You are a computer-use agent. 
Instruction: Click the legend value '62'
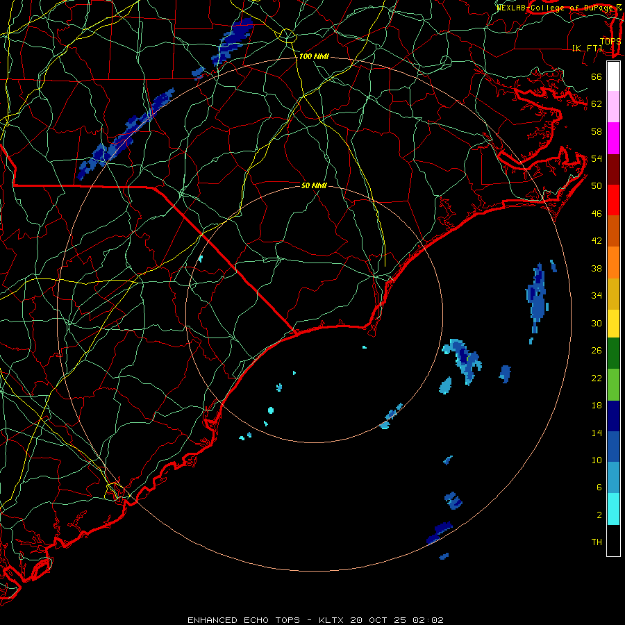coord(597,104)
